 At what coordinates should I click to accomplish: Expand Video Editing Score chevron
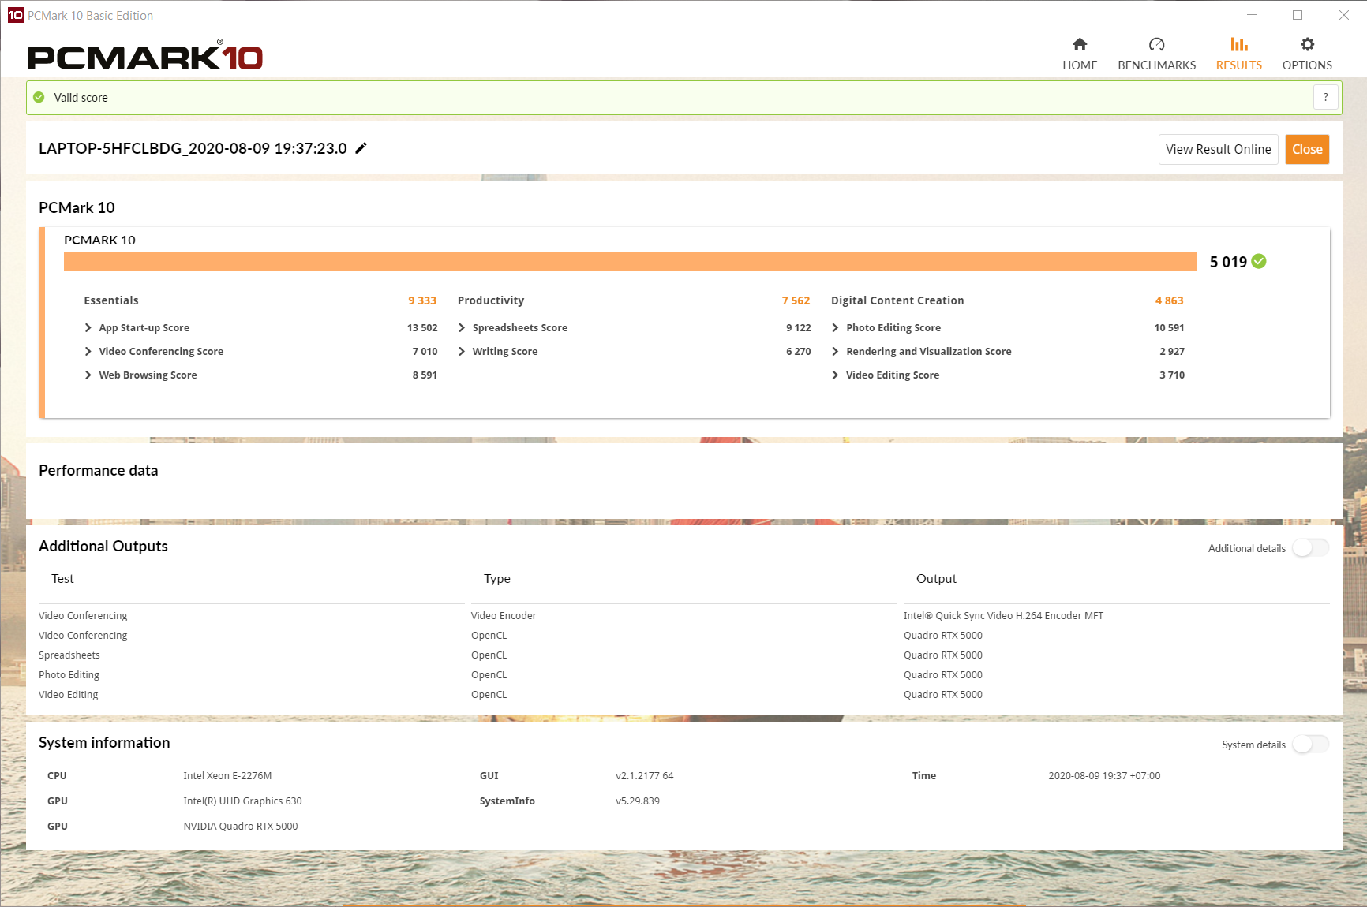pos(835,375)
